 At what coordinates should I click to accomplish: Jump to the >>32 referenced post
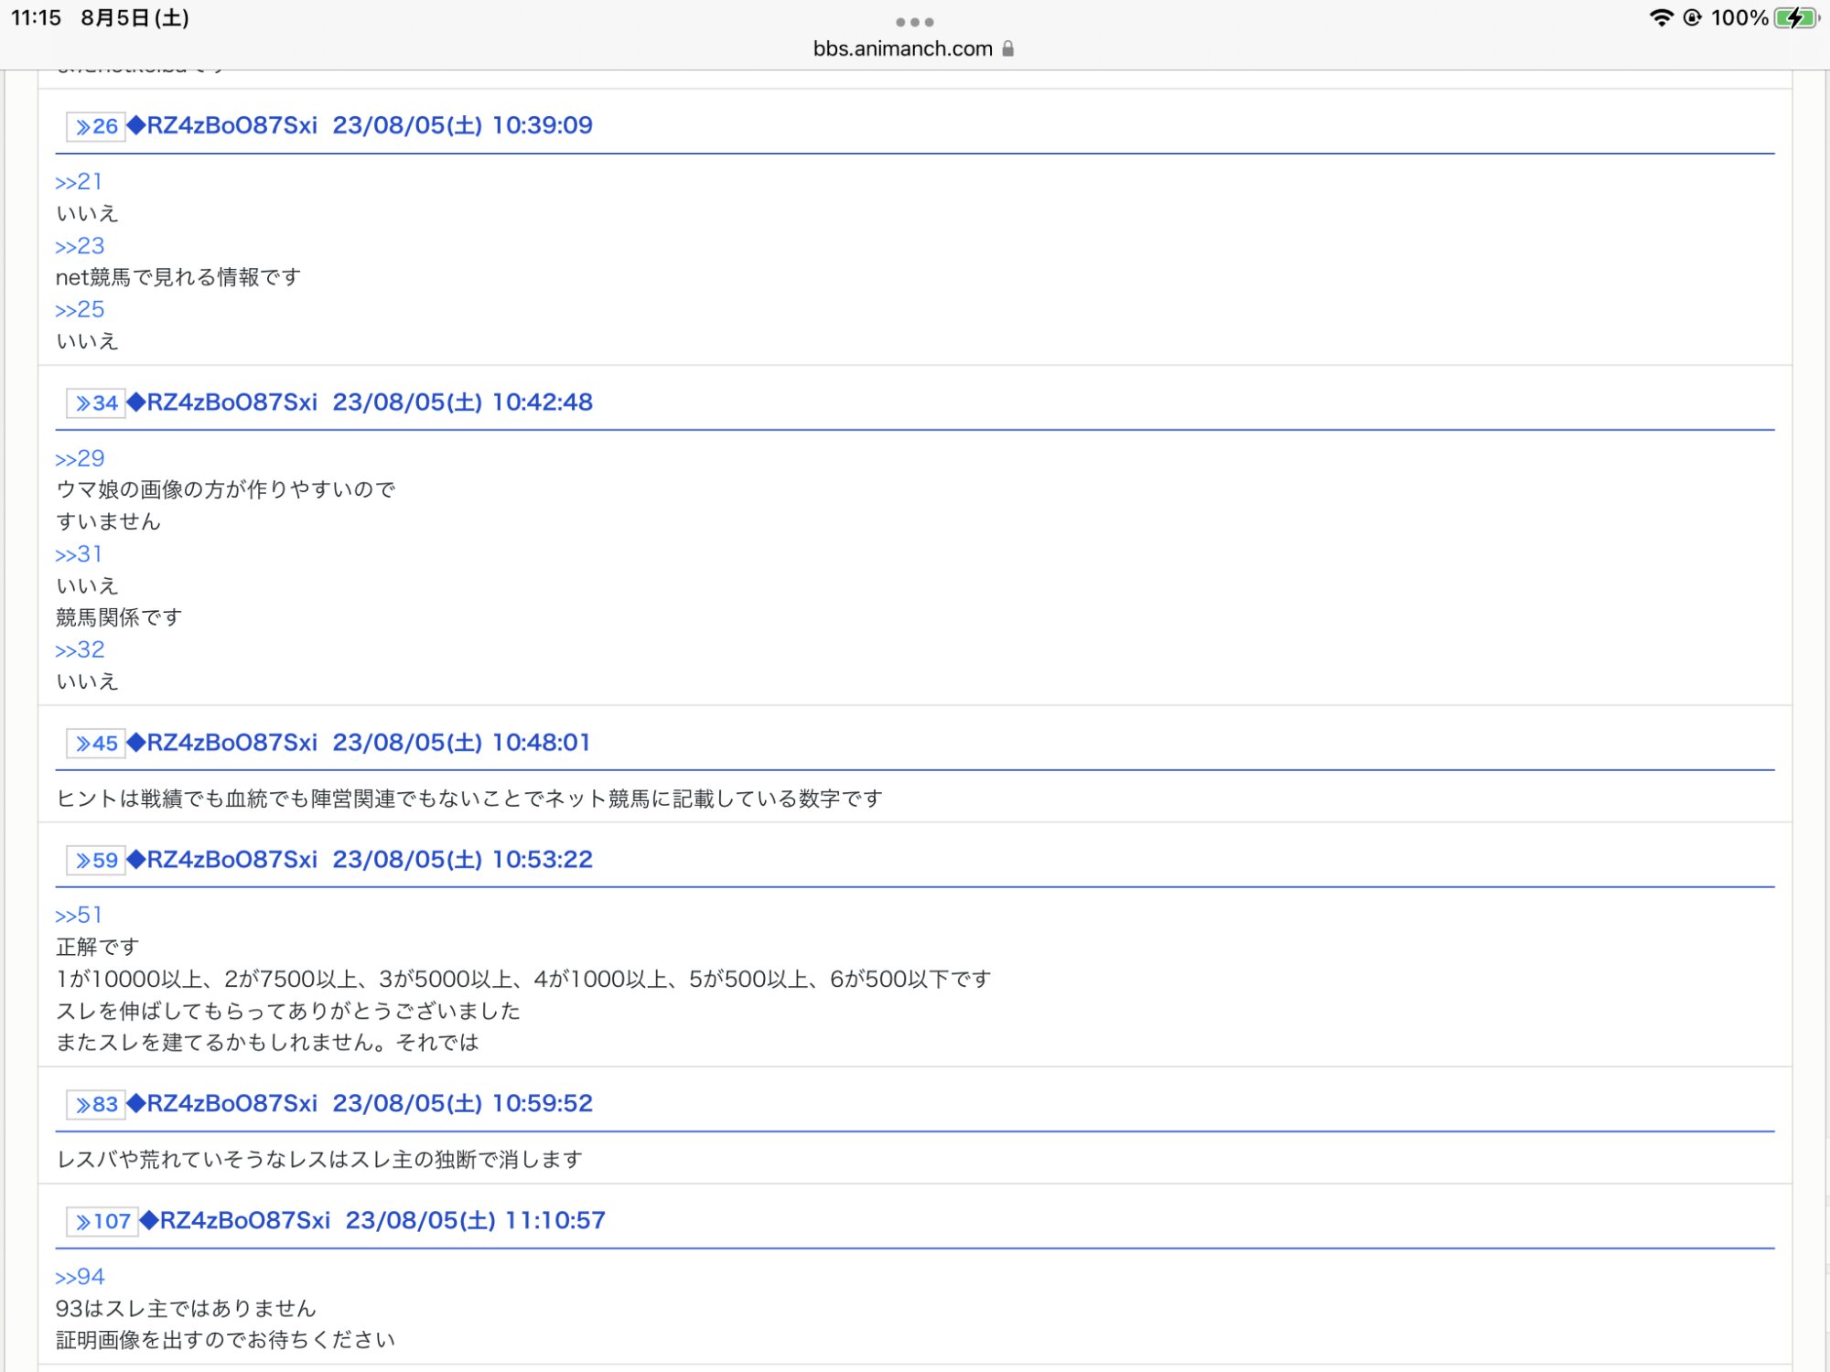tap(80, 651)
